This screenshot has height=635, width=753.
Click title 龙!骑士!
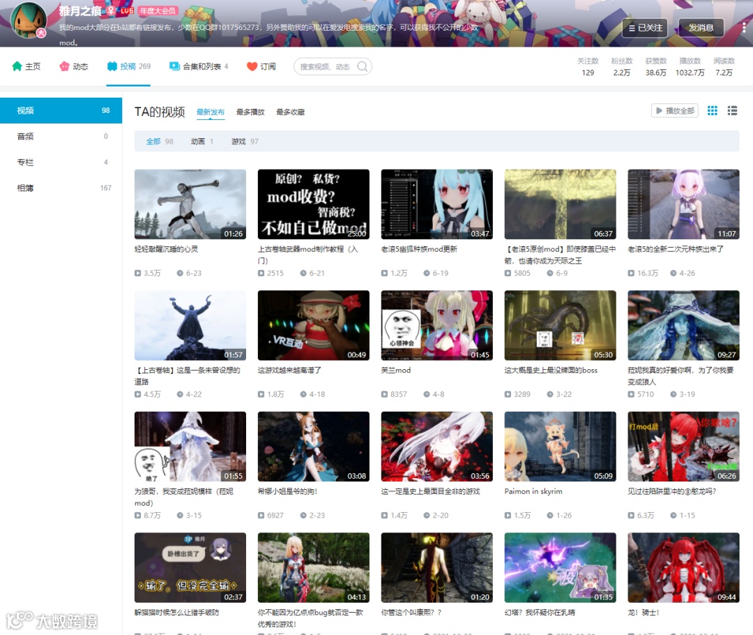click(x=644, y=613)
